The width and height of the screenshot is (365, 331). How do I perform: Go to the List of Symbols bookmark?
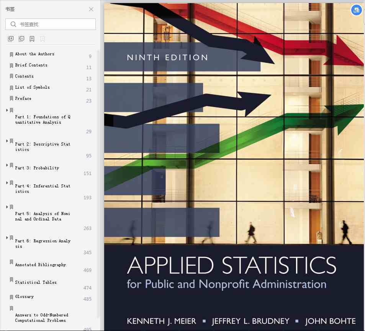click(32, 87)
